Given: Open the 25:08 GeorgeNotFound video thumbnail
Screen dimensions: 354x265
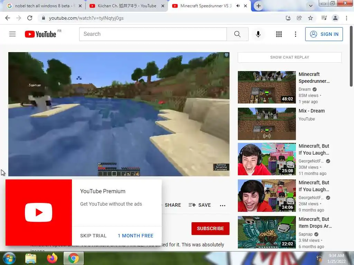Looking at the screenshot, I should 267,159.
